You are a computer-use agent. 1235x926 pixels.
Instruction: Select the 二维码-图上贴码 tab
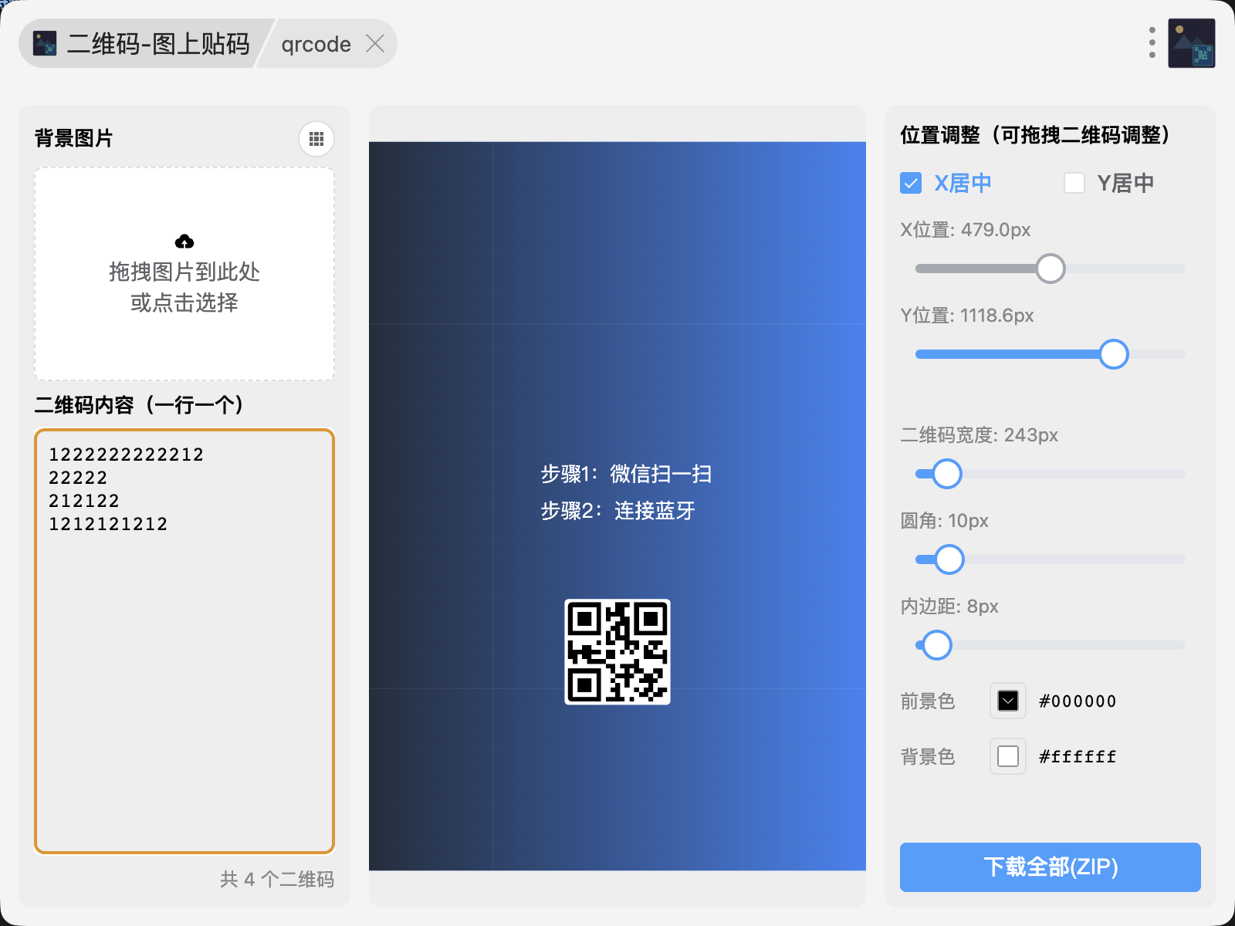tap(158, 44)
